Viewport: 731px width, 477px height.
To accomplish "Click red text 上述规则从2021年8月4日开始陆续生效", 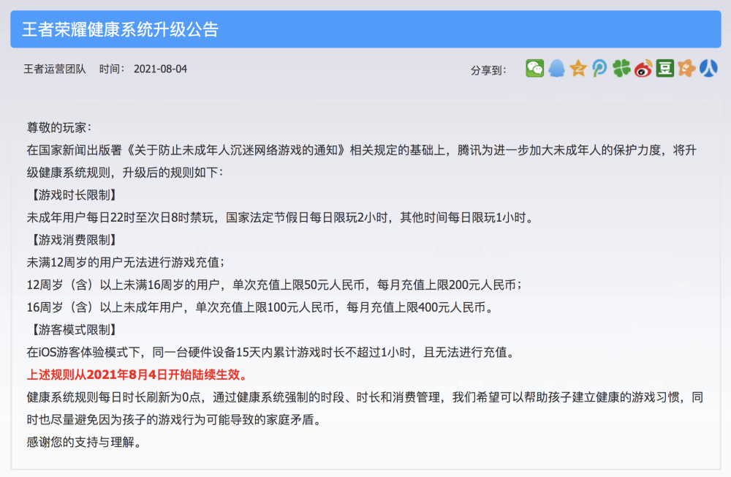I will pos(137,375).
